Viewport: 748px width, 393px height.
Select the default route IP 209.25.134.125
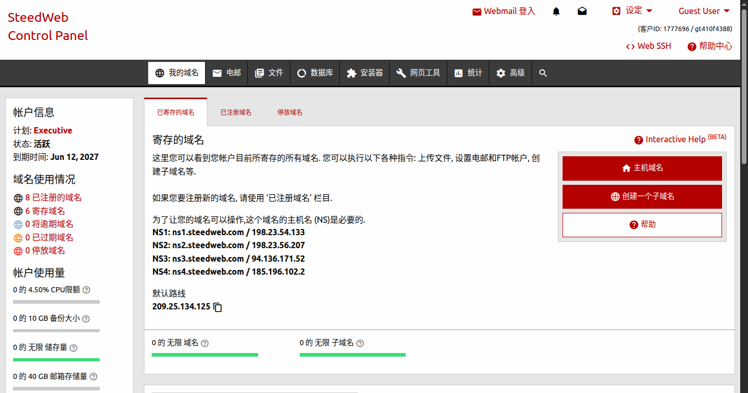point(181,306)
